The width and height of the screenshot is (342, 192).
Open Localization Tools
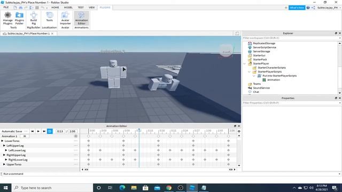[x=50, y=17]
